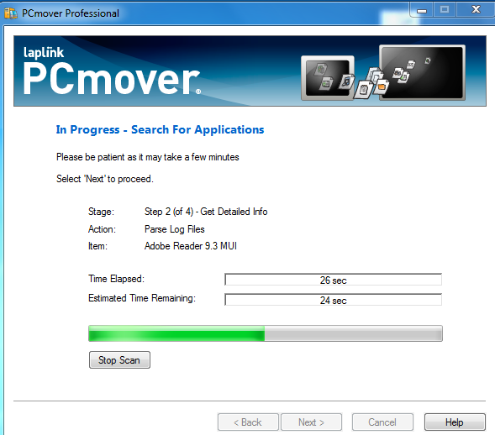Viewport: 495px width, 435px height.
Task: Click the text Select 'Next' to proceed.
Action: pos(105,179)
